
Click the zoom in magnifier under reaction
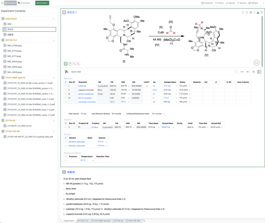point(78,64)
